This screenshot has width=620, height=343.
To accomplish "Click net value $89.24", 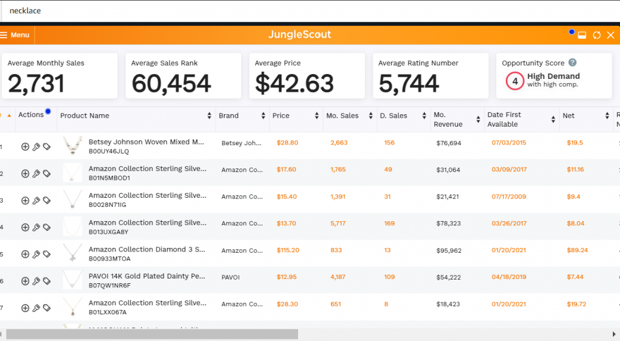I will click(x=578, y=250).
